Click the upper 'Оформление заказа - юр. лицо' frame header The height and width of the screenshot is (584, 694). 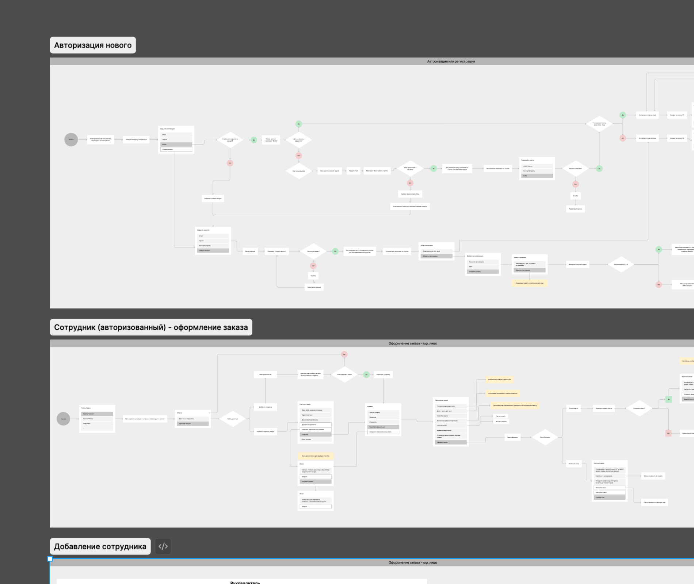click(x=412, y=343)
